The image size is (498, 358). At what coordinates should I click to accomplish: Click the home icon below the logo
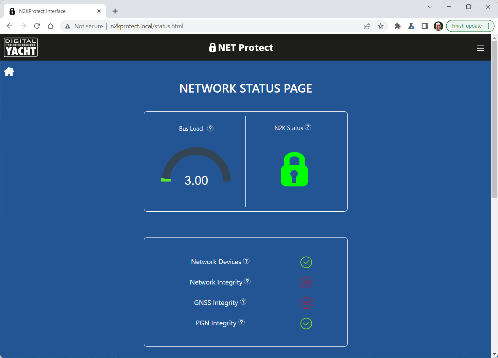(9, 72)
